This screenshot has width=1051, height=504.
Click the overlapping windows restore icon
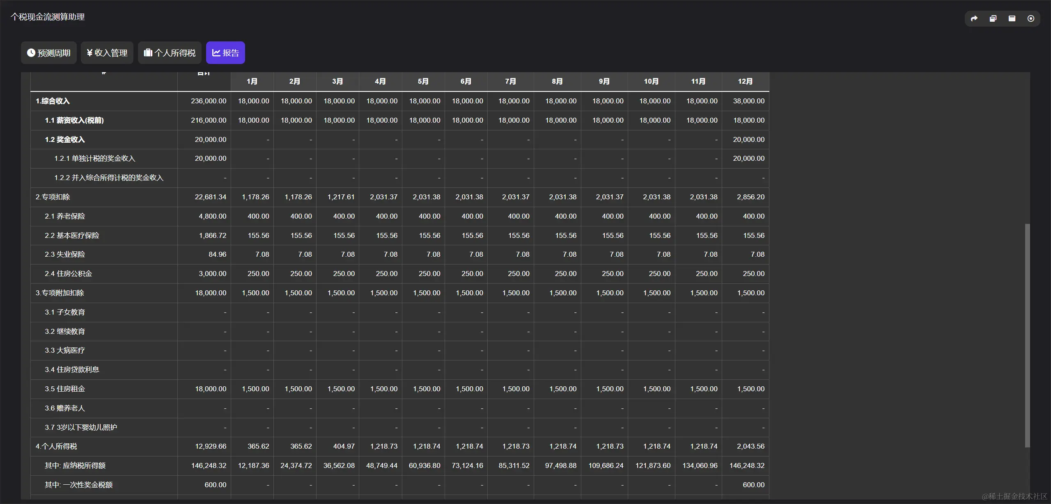point(993,18)
